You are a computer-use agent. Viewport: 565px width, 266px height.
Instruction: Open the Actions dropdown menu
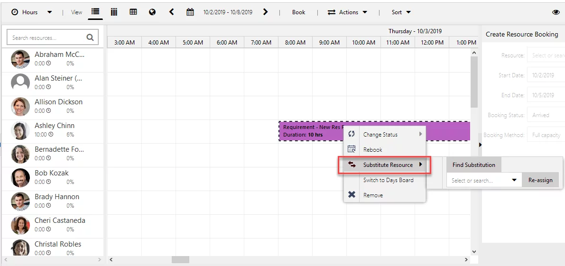tap(347, 12)
